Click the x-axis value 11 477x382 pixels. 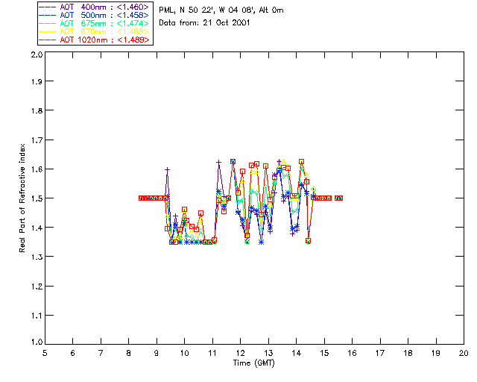point(212,353)
